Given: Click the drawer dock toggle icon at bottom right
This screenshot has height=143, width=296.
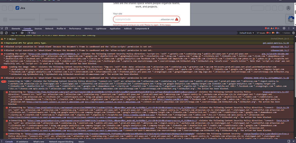Looking at the screenshot, I should tap(289, 141).
